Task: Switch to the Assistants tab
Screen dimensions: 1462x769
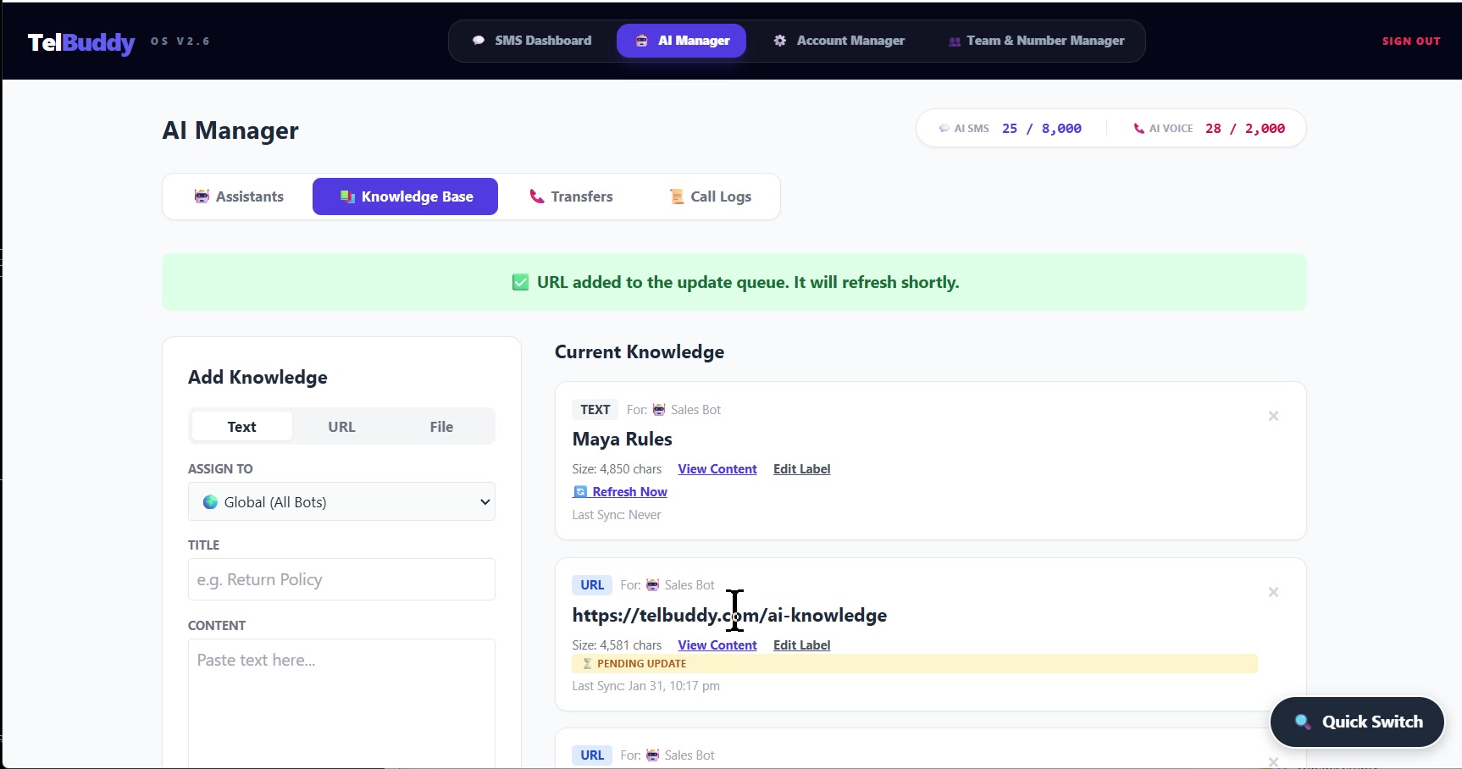Action: pyautogui.click(x=239, y=196)
